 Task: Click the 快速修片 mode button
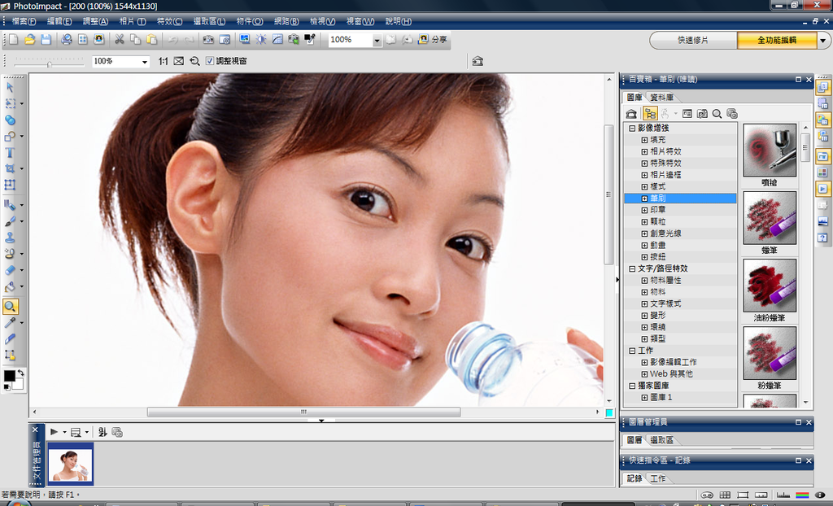click(693, 41)
